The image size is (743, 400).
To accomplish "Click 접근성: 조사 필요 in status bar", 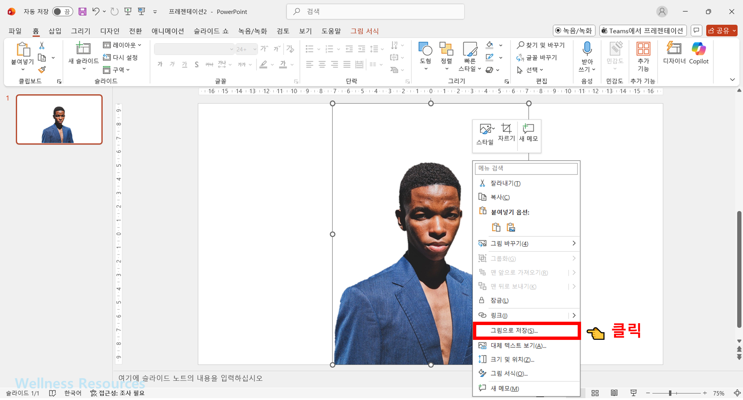I will tap(117, 393).
